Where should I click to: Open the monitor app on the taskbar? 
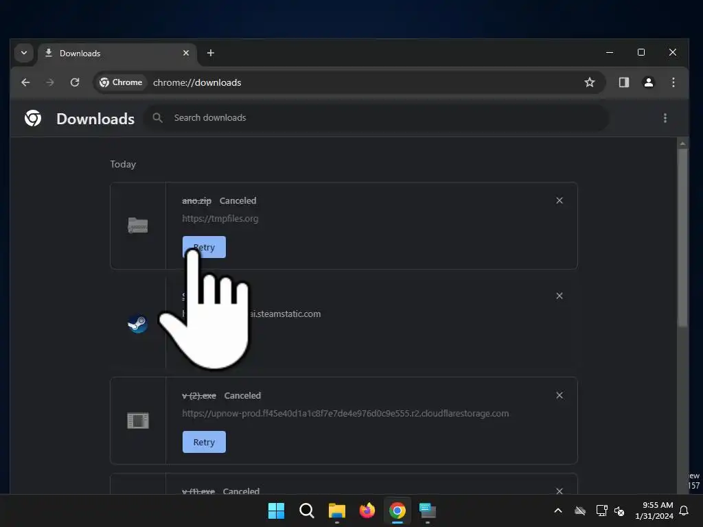click(x=428, y=511)
